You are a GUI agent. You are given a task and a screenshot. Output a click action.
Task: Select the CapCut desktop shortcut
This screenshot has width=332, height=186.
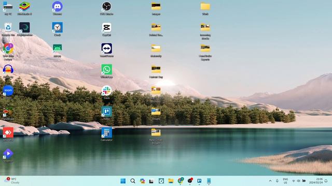tap(106, 29)
